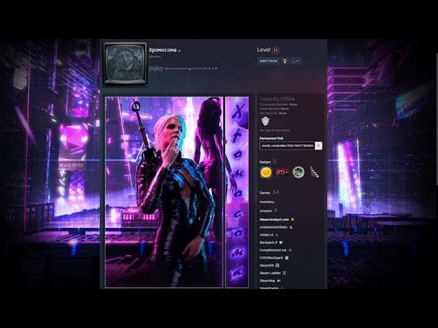
Task: Select the Permanent link input field
Action: click(x=287, y=146)
